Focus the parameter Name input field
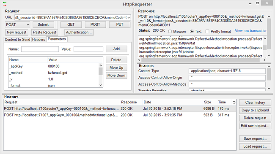This screenshot has height=154, width=275. coord(40,49)
